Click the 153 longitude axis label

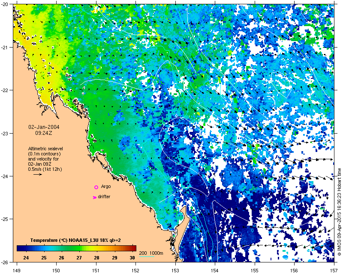175,270
